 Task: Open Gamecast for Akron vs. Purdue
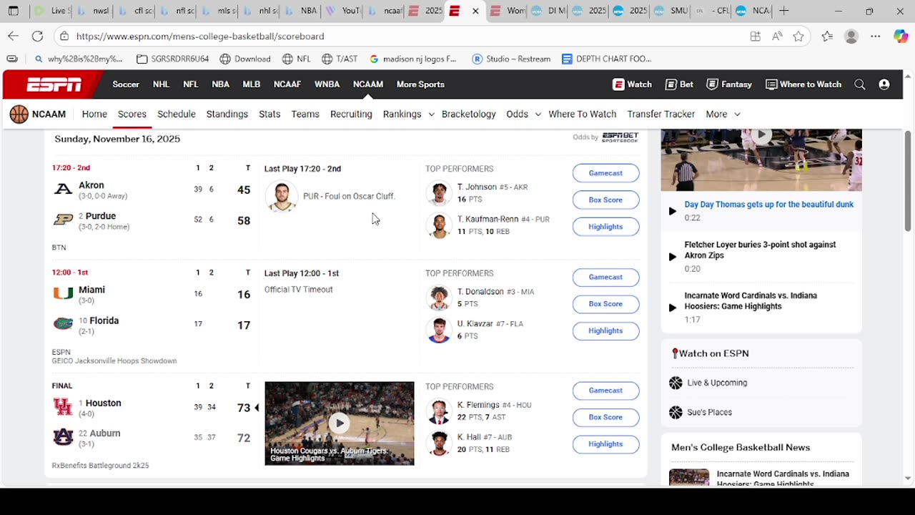pos(605,173)
